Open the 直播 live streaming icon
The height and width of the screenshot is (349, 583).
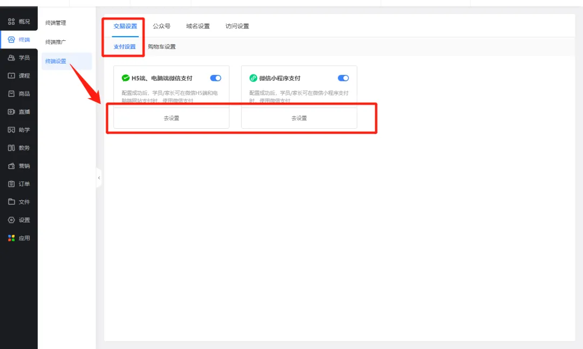tap(11, 112)
